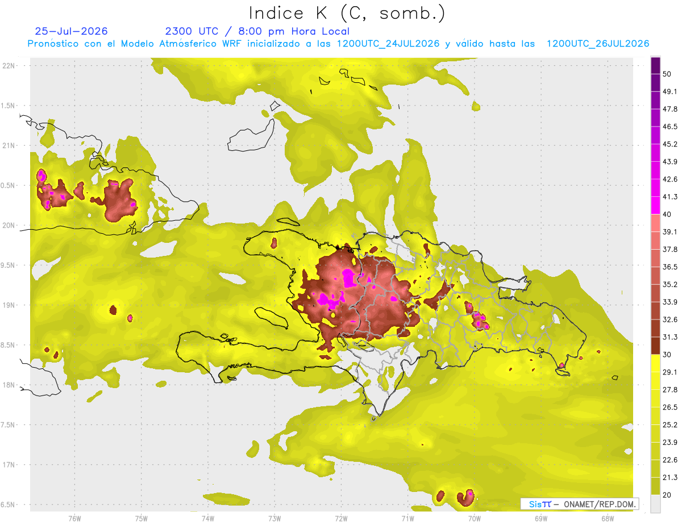This screenshot has width=682, height=526.
Task: Select the light gray swatch below 20
Action: tap(655, 503)
